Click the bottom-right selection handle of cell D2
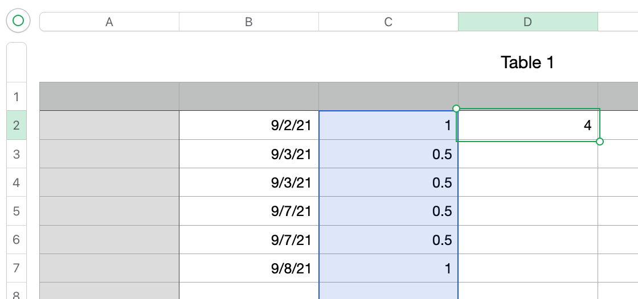Viewport: 638px width, 299px height. tap(600, 142)
